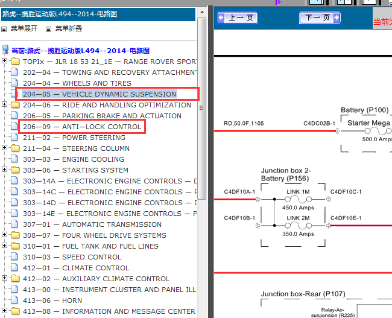Open 307—01 Automatic Transmission entry
392x318 pixels.
92,224
